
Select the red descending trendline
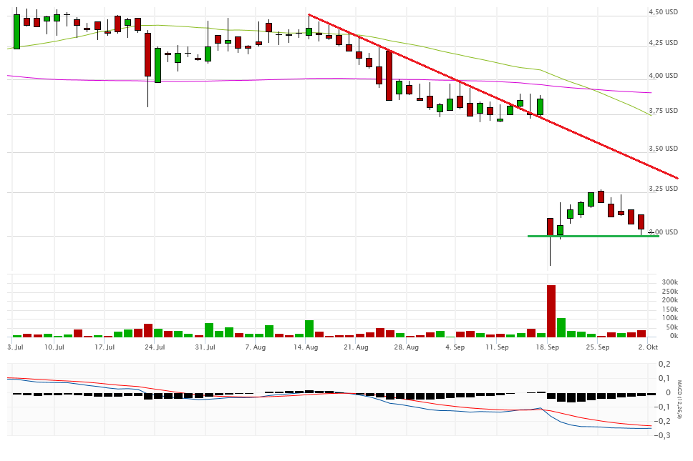pyautogui.click(x=493, y=96)
